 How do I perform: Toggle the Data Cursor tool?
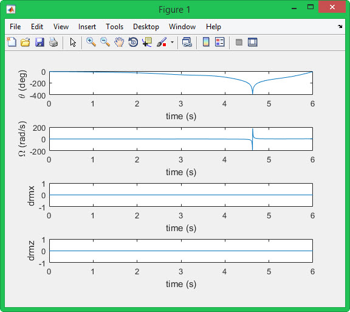(147, 42)
